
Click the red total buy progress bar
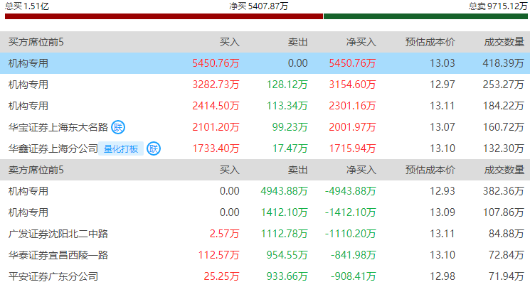164,16
